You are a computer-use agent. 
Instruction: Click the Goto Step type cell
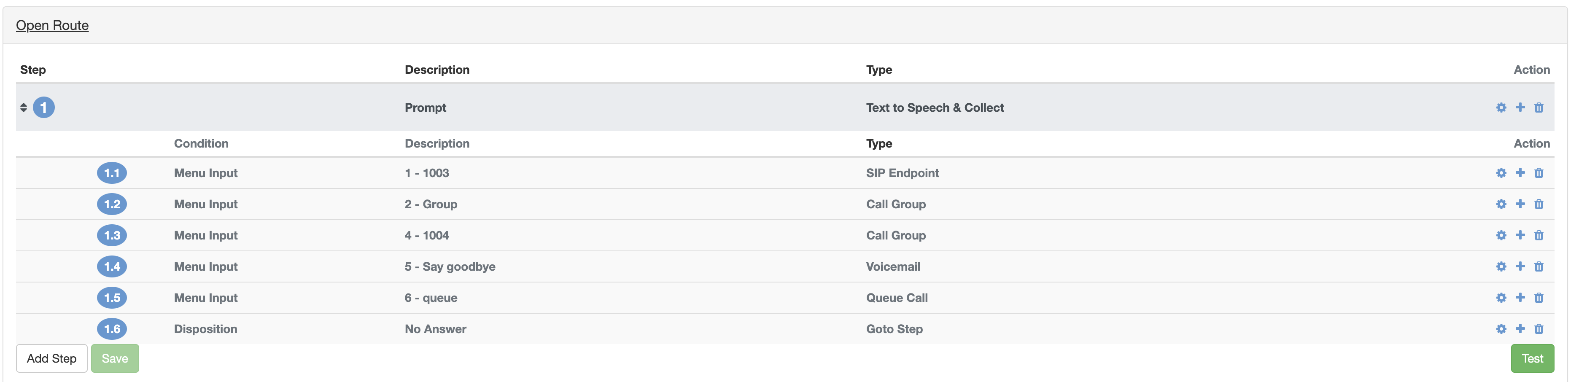coord(895,329)
